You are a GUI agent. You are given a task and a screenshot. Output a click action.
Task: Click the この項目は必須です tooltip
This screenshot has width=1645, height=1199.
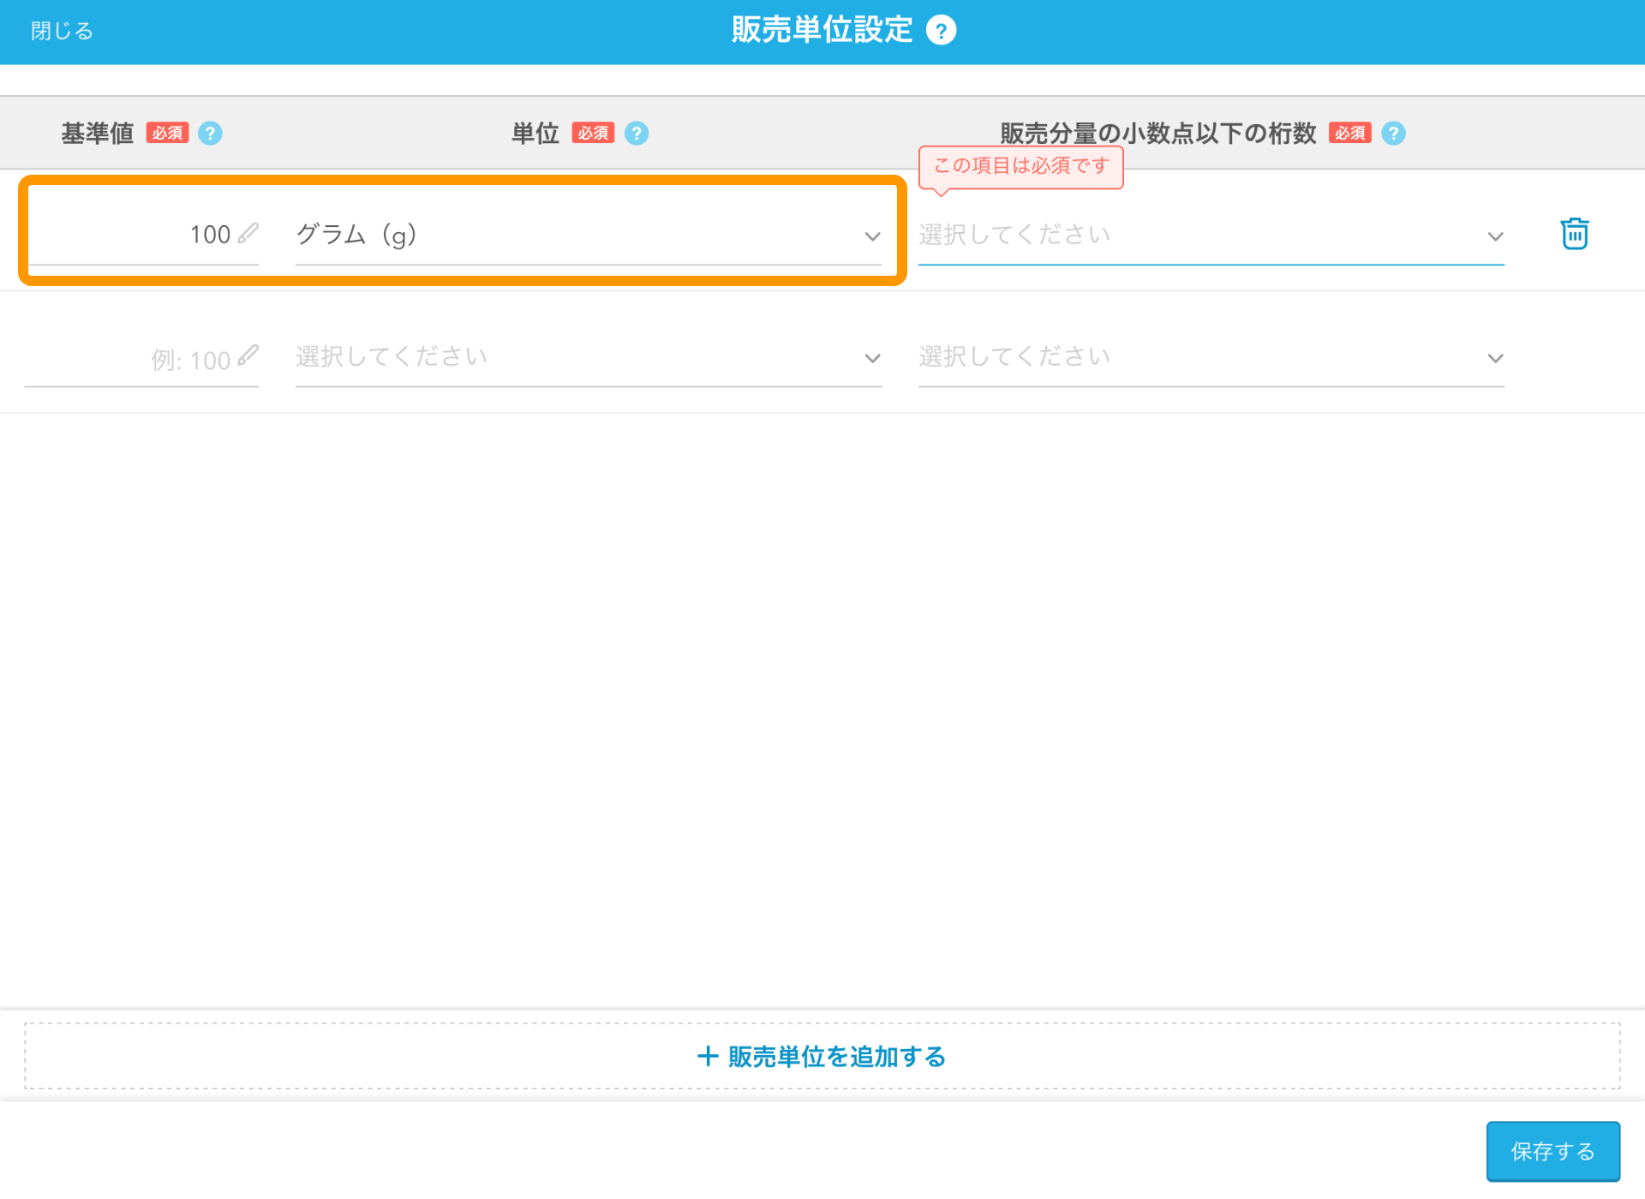(x=1020, y=167)
